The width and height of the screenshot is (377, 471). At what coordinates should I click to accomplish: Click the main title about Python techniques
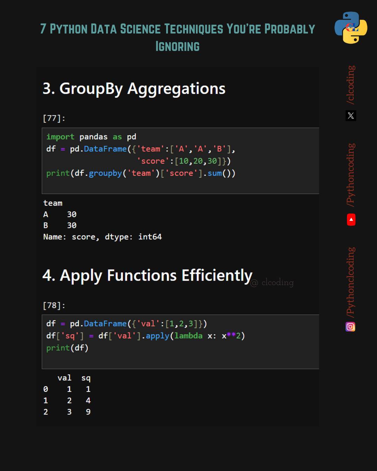tap(177, 37)
